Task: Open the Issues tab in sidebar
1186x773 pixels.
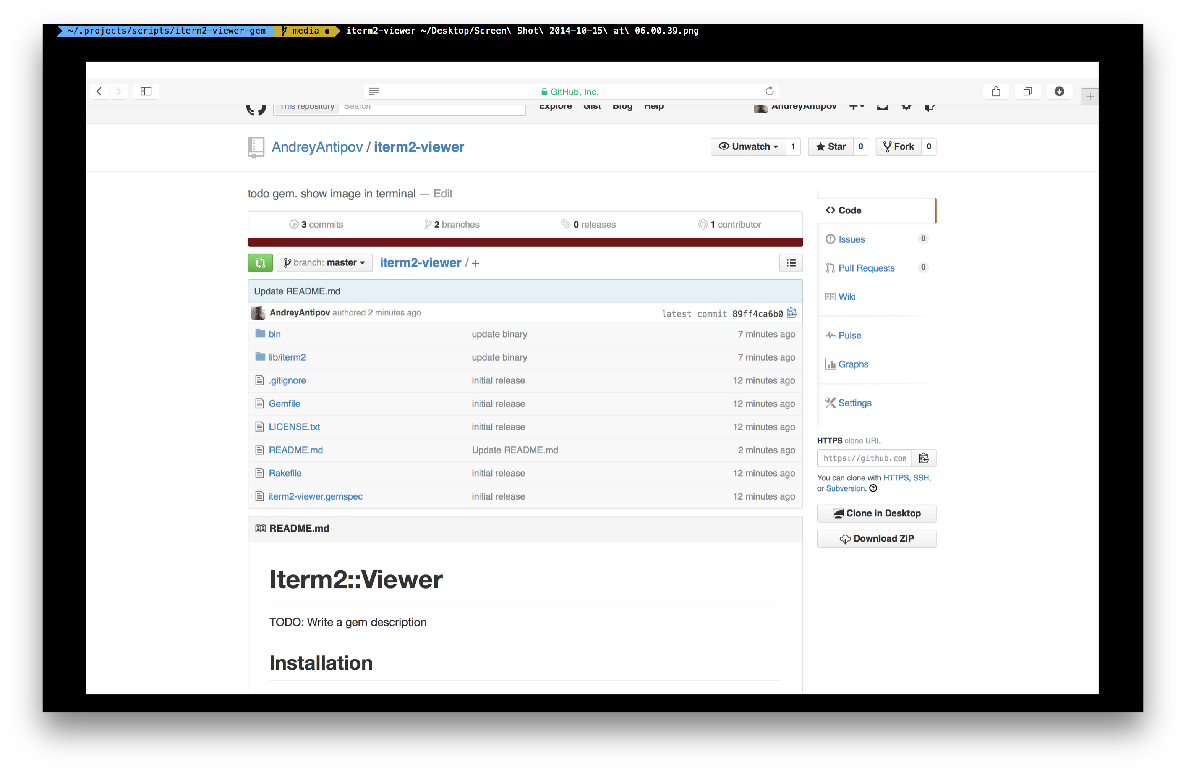Action: point(851,239)
